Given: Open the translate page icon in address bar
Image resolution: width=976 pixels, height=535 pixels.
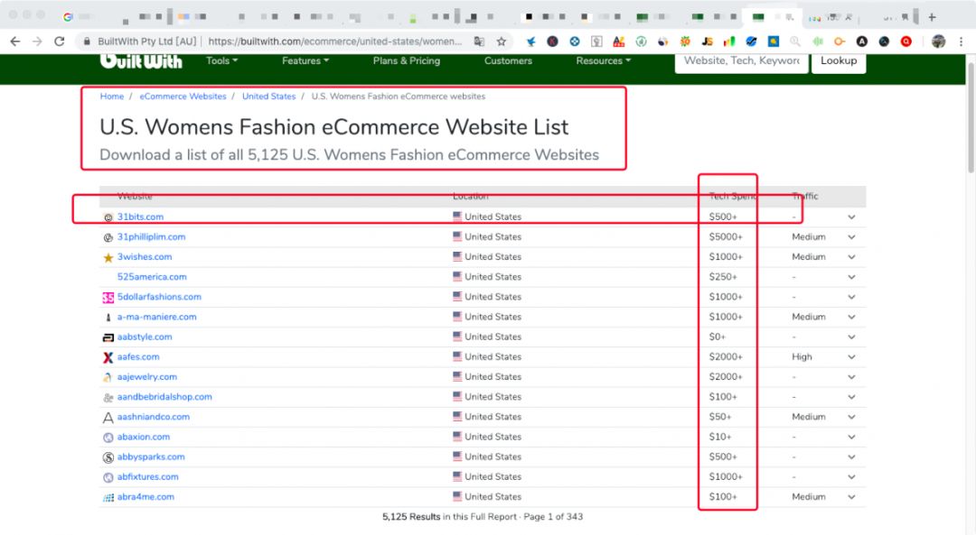Looking at the screenshot, I should click(x=479, y=42).
